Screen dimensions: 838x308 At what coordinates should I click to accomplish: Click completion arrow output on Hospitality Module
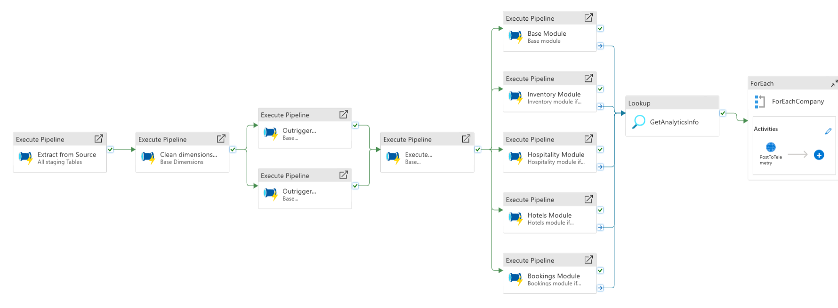(x=600, y=167)
